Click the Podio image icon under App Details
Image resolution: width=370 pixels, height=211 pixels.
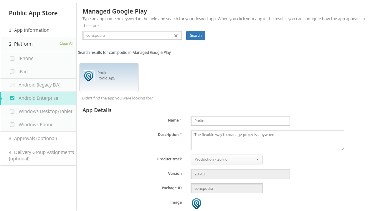(x=196, y=203)
